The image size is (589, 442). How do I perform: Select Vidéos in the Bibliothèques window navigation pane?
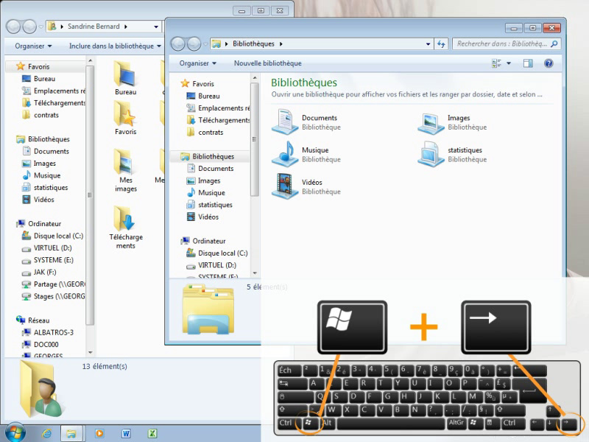pos(208,217)
